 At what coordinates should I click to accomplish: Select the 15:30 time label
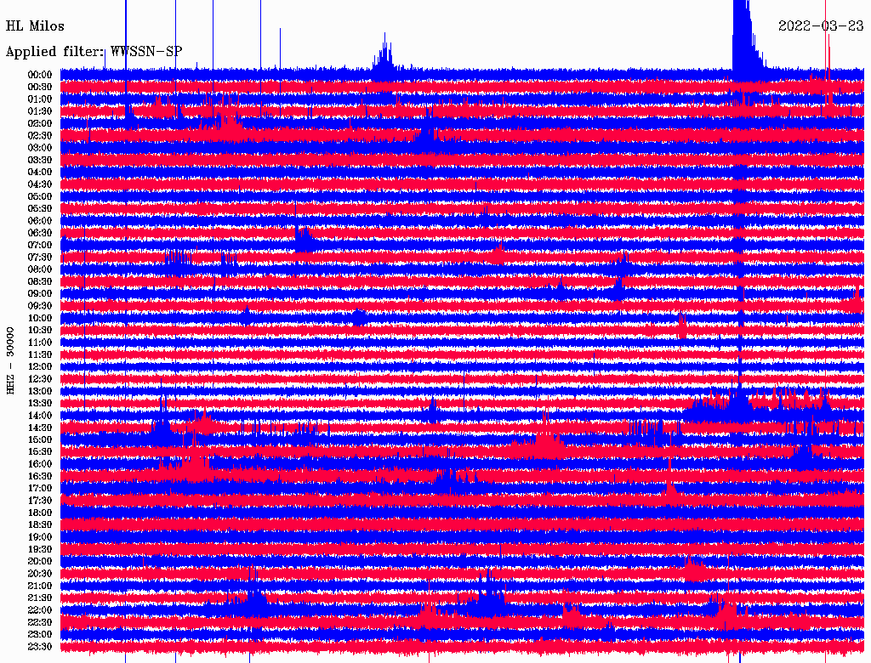40,451
